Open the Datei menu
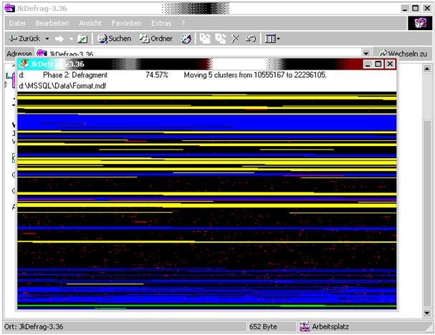The width and height of the screenshot is (435, 335). [x=17, y=24]
